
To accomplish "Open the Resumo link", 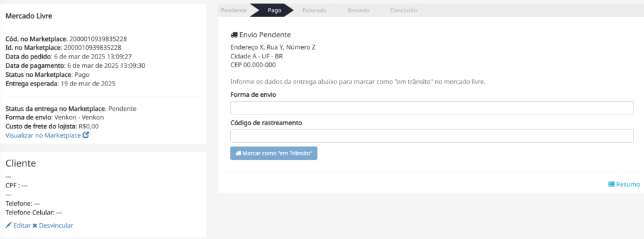I will [628, 184].
